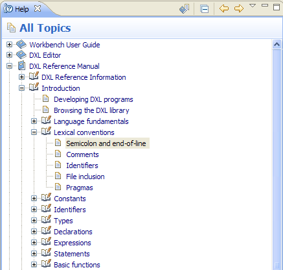Click the page icon beside Comments
This screenshot has width=283, height=270.
pos(58,154)
